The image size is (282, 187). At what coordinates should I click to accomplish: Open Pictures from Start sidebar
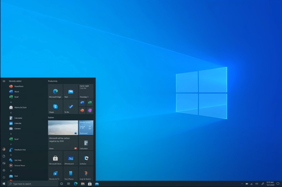point(4,163)
